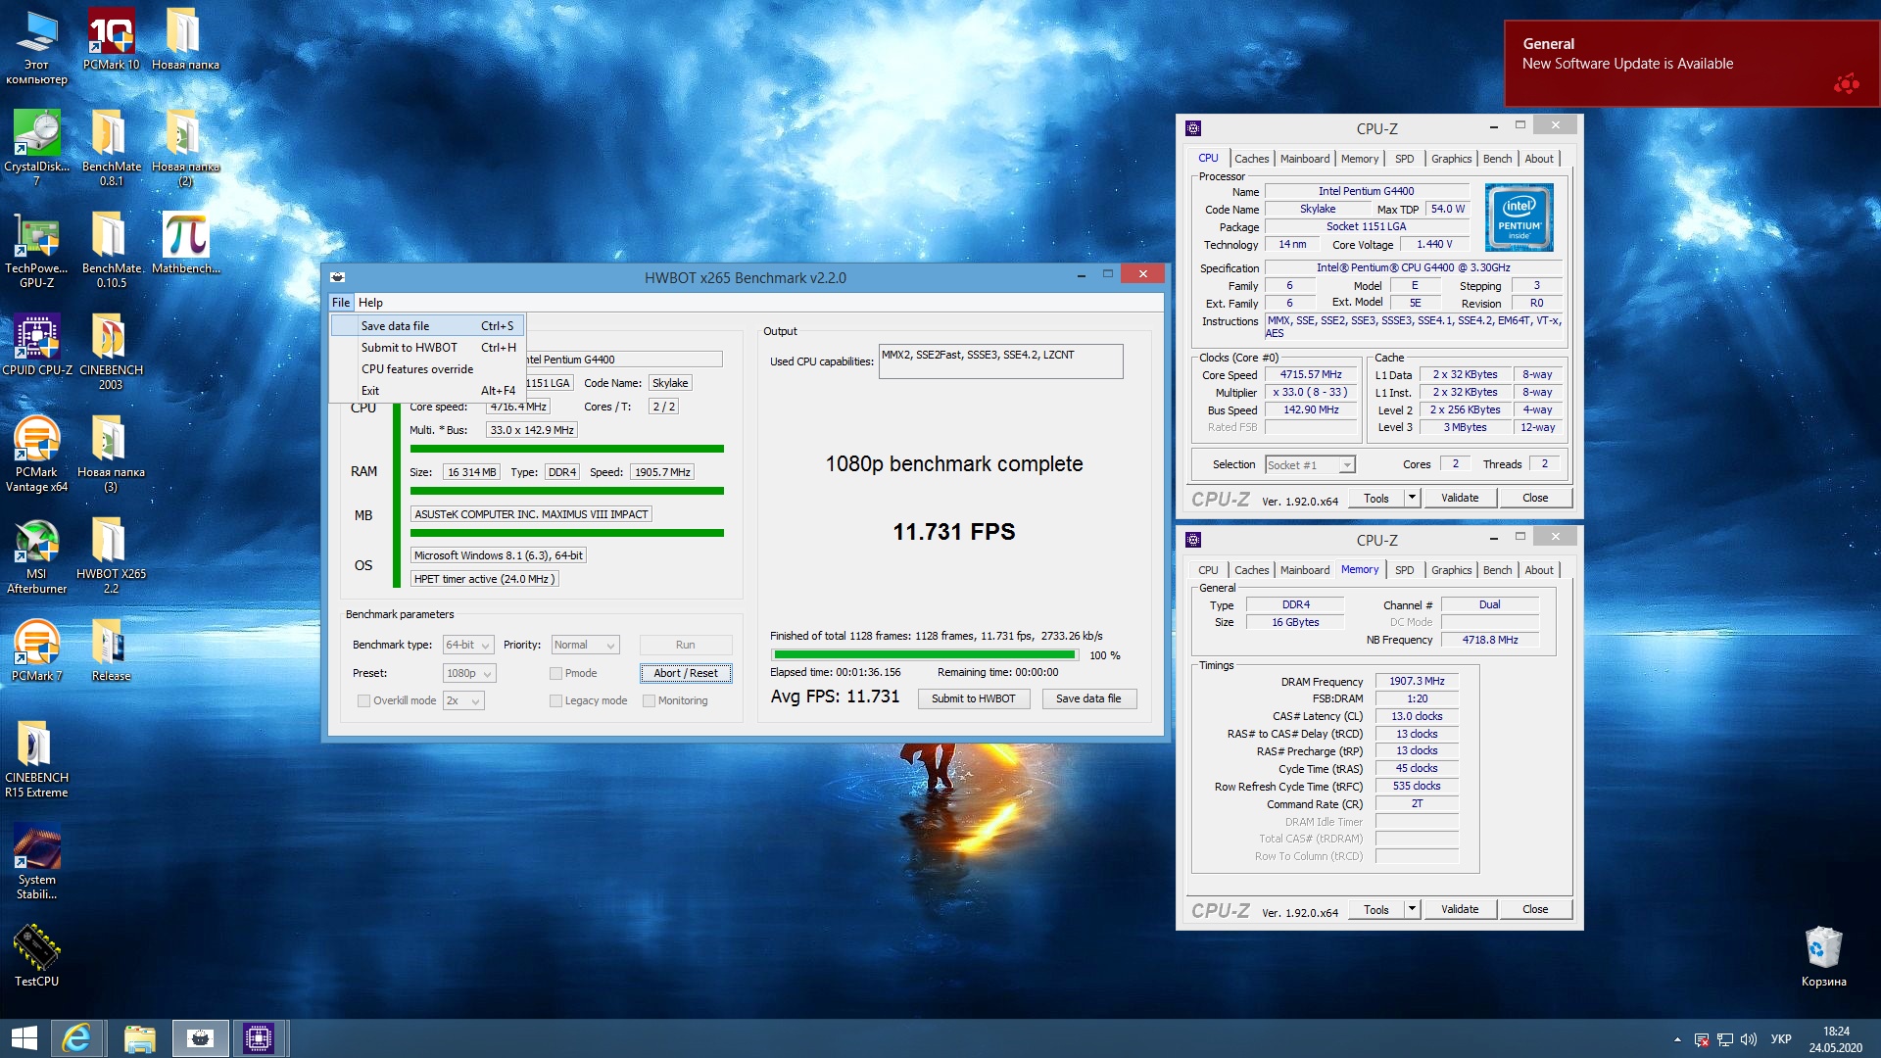Click Validate button in upper CPU-Z
1881x1058 pixels.
coord(1459,498)
